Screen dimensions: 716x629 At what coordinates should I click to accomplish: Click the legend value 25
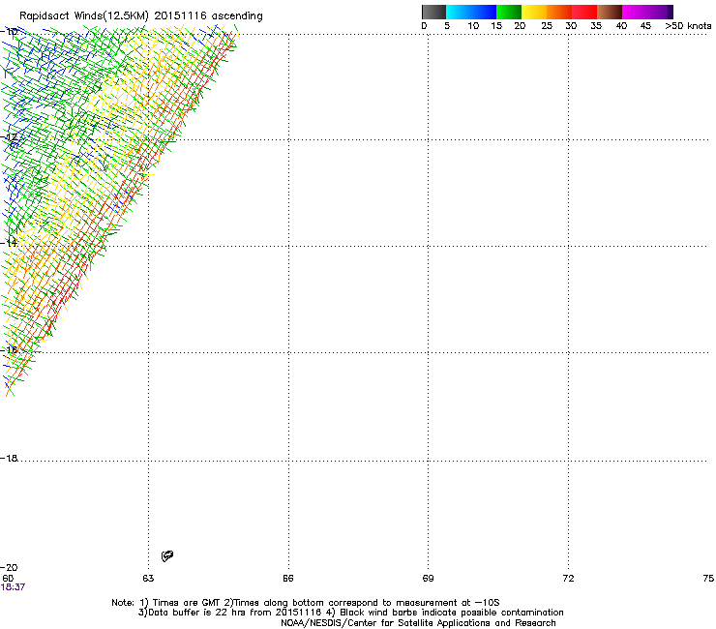tap(547, 26)
